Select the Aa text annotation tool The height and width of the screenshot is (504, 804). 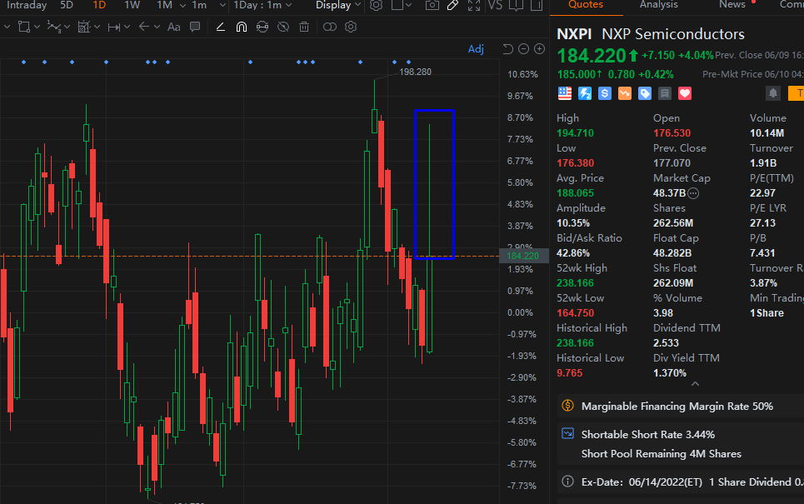[174, 27]
